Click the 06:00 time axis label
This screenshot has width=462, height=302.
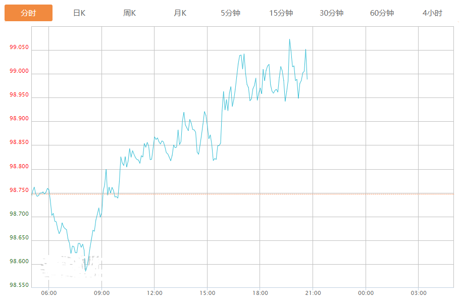pos(48,293)
